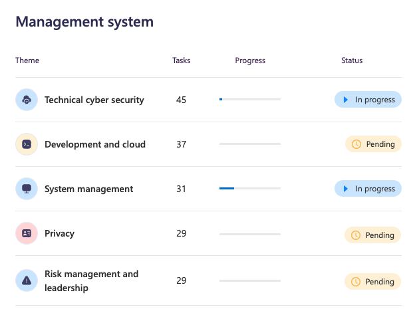Click the Risk management warning triangle icon
Screen dimensions: 409x313
coord(27,280)
